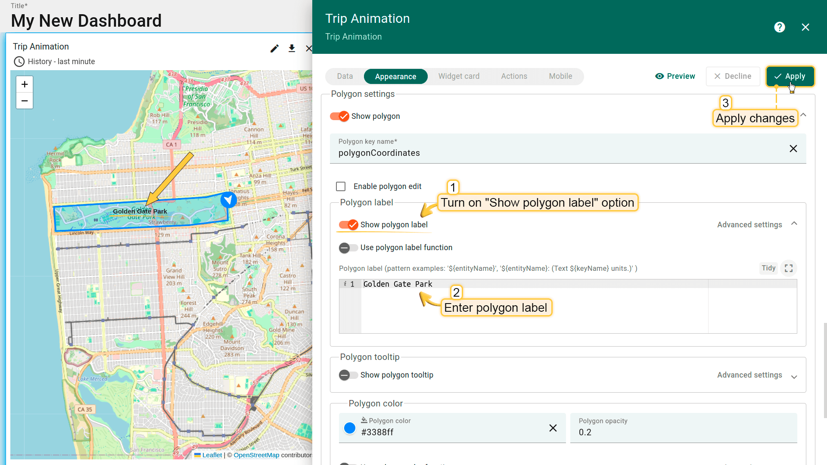Open the Mobile tab

coord(560,76)
